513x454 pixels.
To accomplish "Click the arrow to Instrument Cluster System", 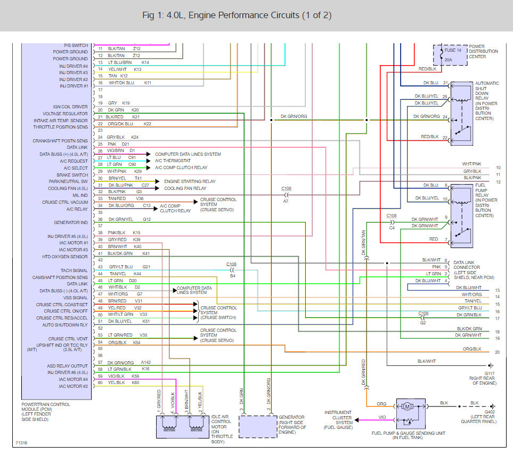I will (x=357, y=420).
